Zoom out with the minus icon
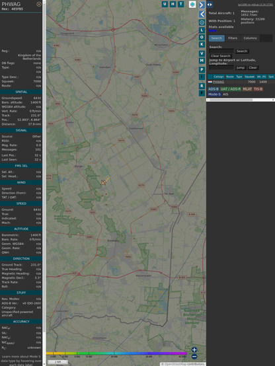The width and height of the screenshot is (275, 366). [x=194, y=357]
